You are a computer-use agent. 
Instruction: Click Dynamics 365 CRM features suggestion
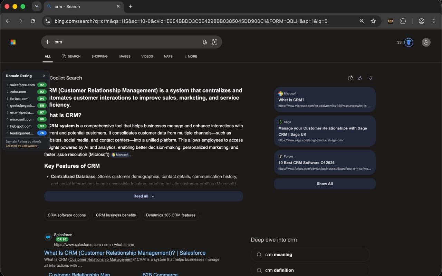pos(171,215)
